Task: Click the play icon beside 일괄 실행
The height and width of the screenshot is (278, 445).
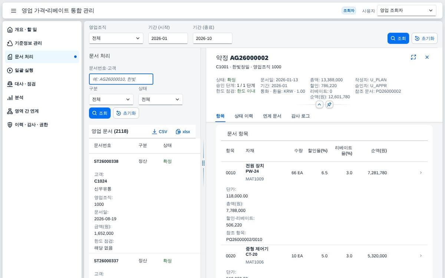Action: (x=10, y=70)
